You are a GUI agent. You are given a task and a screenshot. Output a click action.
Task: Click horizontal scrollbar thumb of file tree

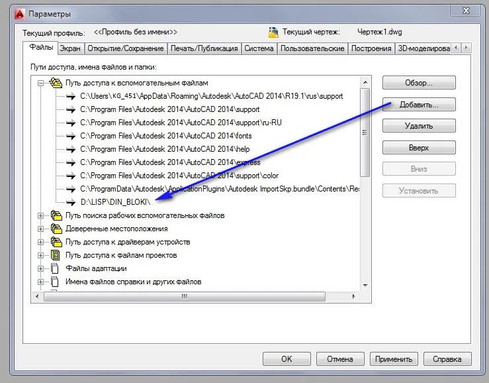tap(185, 296)
